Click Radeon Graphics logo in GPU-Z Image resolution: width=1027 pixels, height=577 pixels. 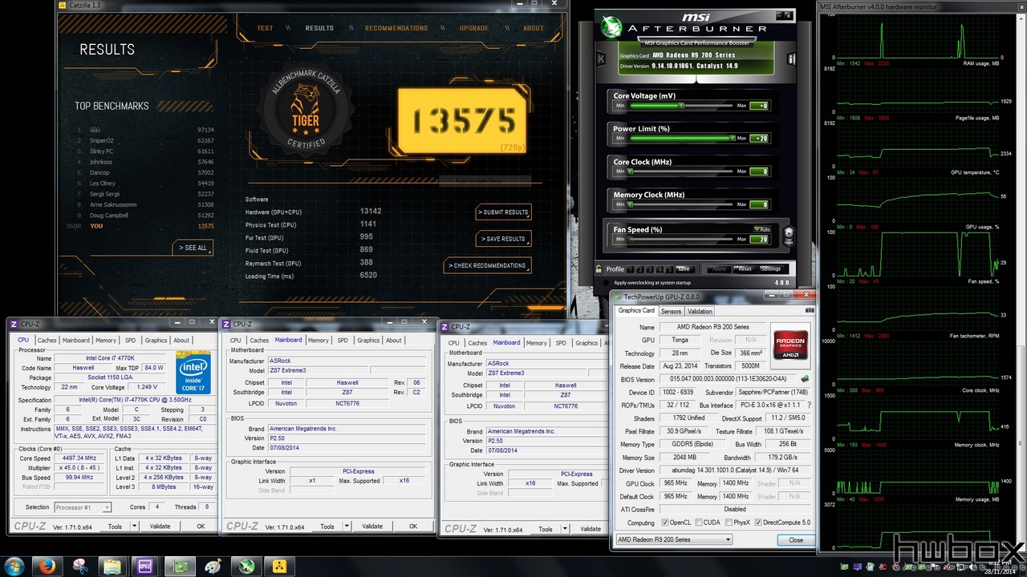click(x=791, y=345)
